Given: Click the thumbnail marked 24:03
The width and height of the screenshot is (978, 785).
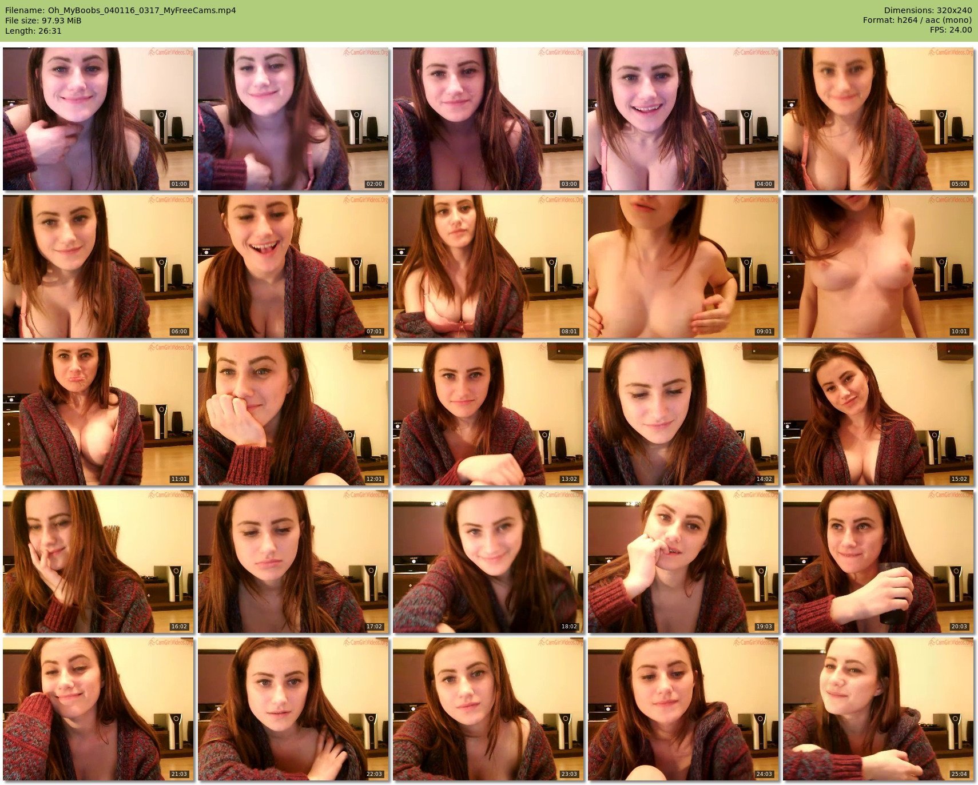Looking at the screenshot, I should click(683, 709).
